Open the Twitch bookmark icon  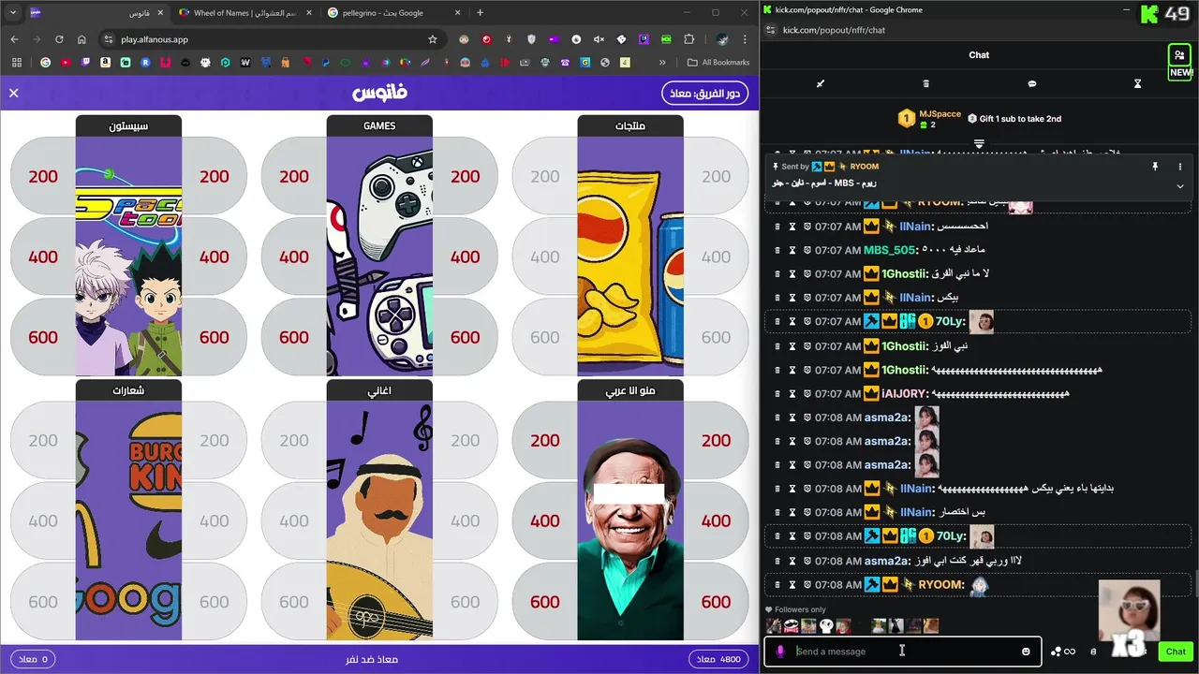pos(85,63)
